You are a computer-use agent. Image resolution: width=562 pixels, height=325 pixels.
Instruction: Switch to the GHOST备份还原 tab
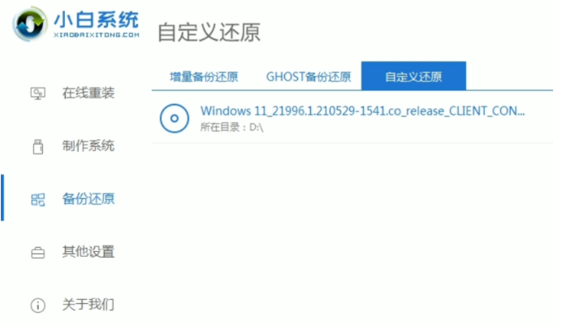(x=309, y=76)
